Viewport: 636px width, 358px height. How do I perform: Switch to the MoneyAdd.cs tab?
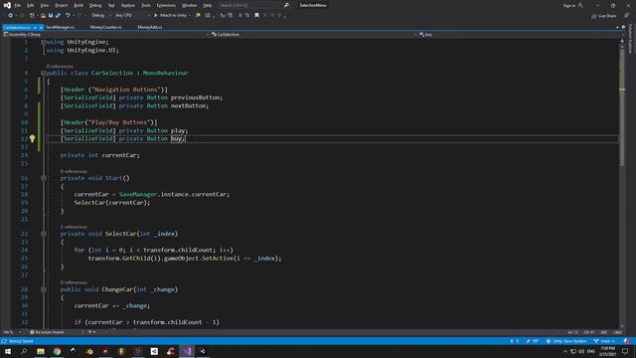150,27
